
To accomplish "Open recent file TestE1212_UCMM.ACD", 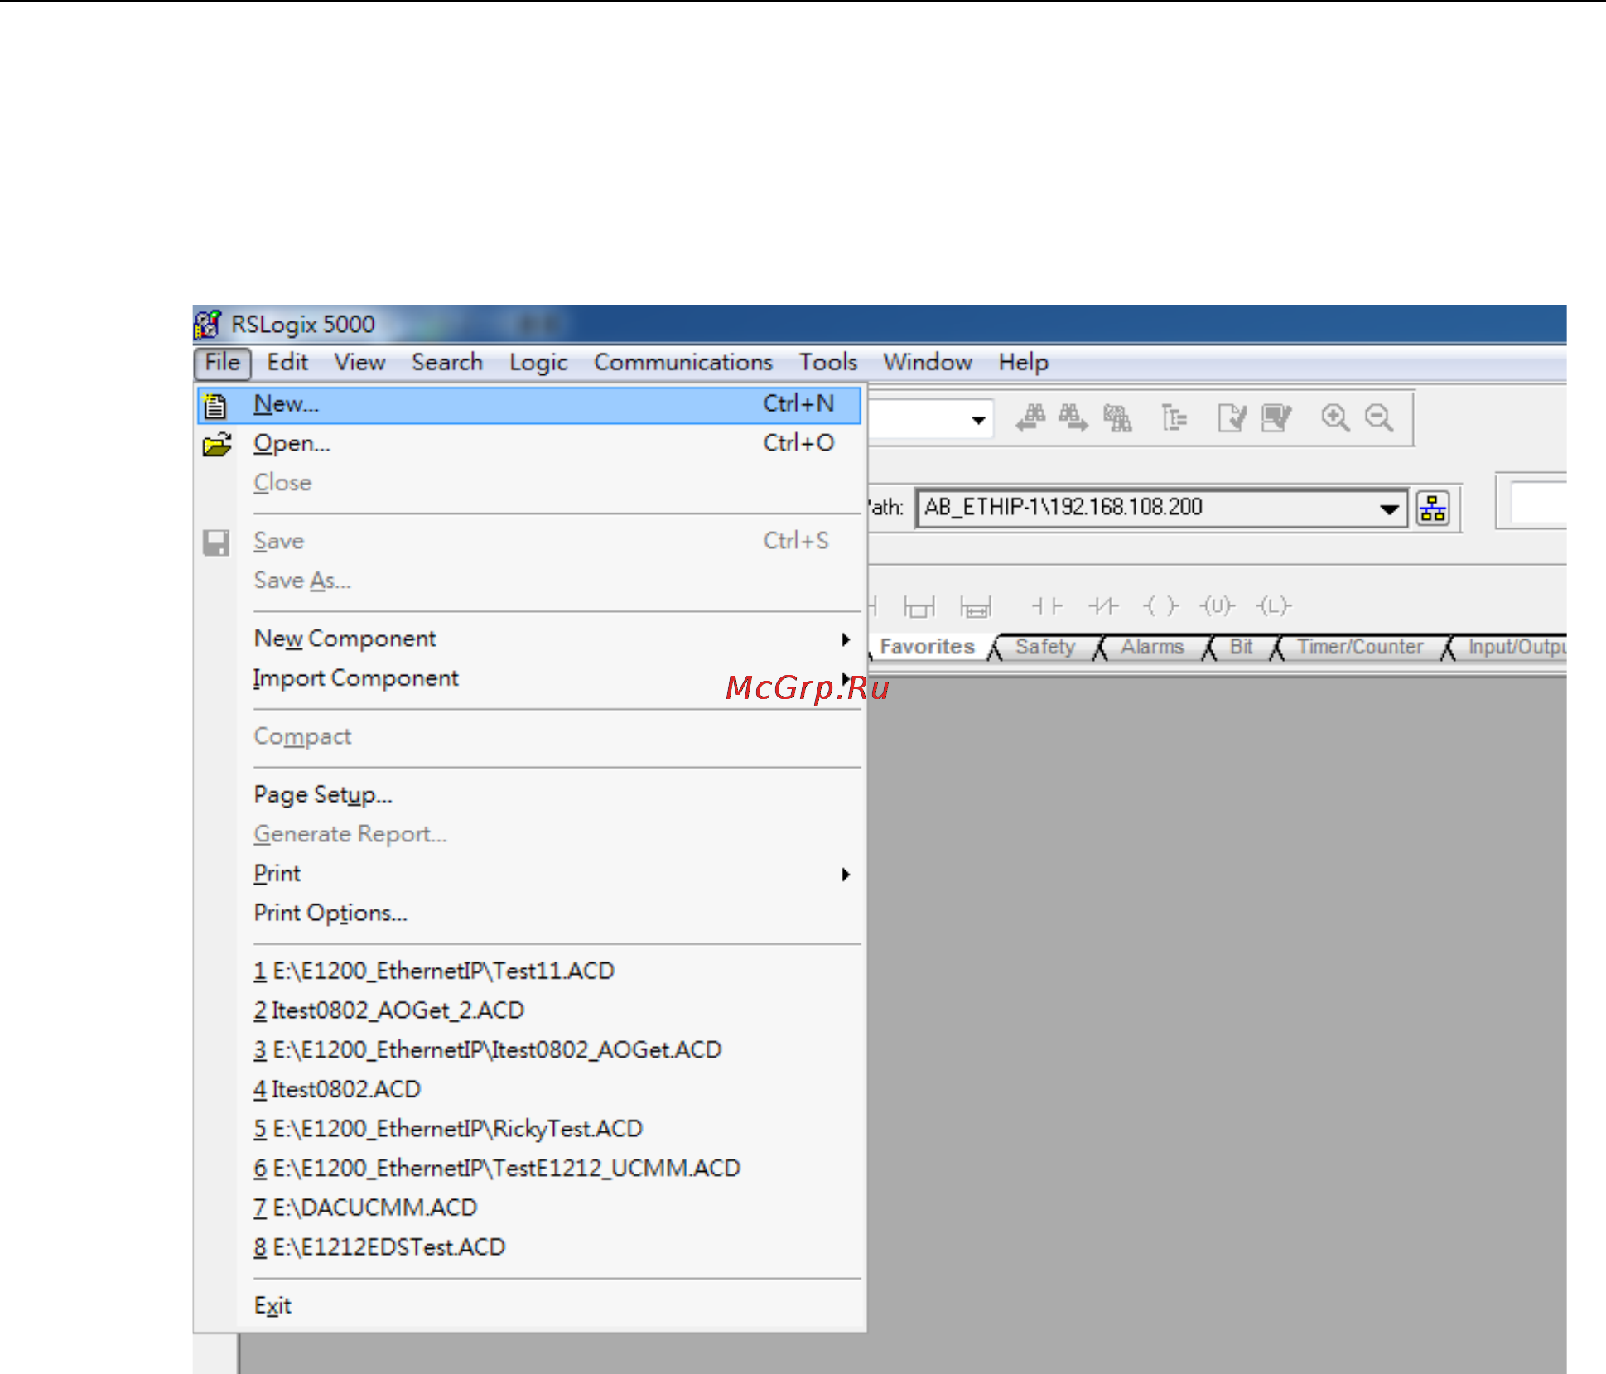I will point(530,1169).
